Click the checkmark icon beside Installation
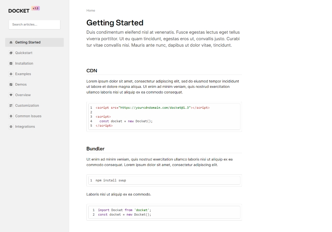Viewport: 332px width, 232px height. click(x=11, y=63)
